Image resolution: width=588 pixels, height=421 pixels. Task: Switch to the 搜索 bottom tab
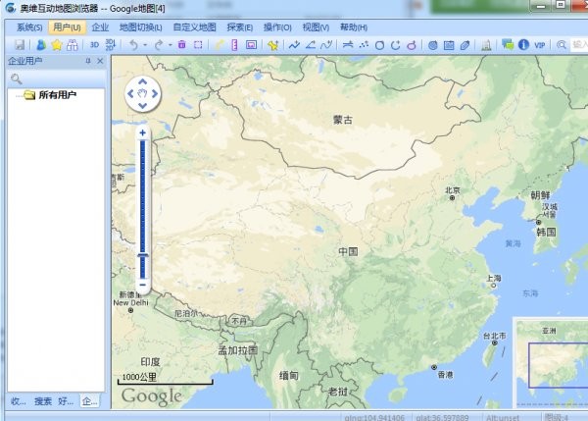[43, 401]
